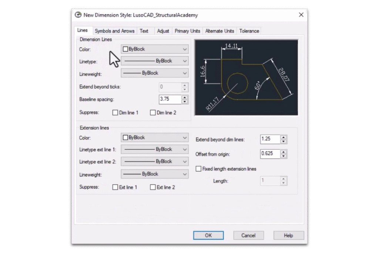This screenshot has width=379, height=253.
Task: Tick the Suppress Dim line 2 checkbox
Action: [x=153, y=113]
